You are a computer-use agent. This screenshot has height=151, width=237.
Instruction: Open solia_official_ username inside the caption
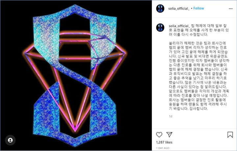click(x=179, y=26)
